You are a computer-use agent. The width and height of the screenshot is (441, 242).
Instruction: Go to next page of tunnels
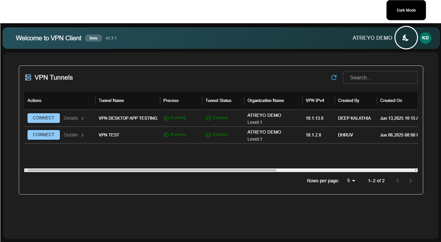point(411,181)
